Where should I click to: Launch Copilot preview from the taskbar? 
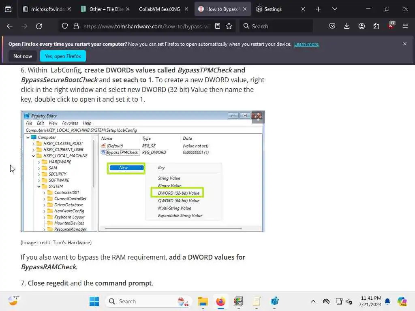[402, 301]
